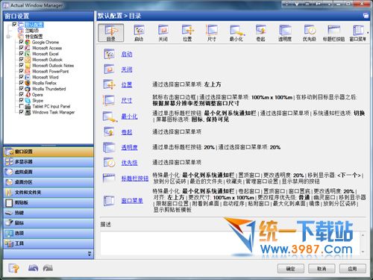The height and width of the screenshot is (280, 373).
Task: Open the 尺寸 (Size) toolbar icon
Action: tap(212, 33)
